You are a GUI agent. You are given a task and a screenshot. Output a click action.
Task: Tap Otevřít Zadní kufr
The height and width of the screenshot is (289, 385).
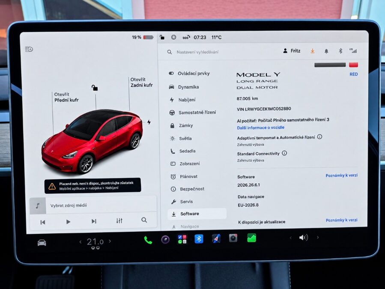(x=141, y=82)
